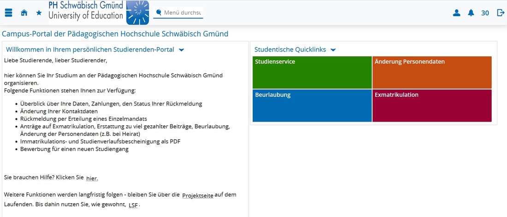This screenshot has height=217, width=507.
Task: Open the hamburger main menu
Action: click(x=8, y=13)
